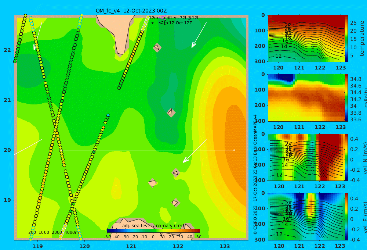Click the white transect start point near 119.5E
The image size is (367, 250).
tap(61, 150)
